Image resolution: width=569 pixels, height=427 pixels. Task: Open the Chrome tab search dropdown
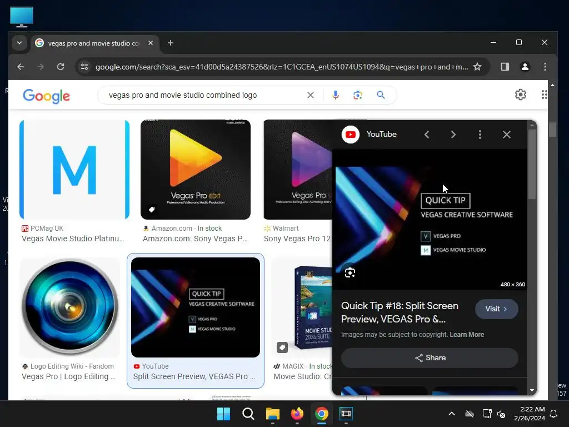click(19, 43)
